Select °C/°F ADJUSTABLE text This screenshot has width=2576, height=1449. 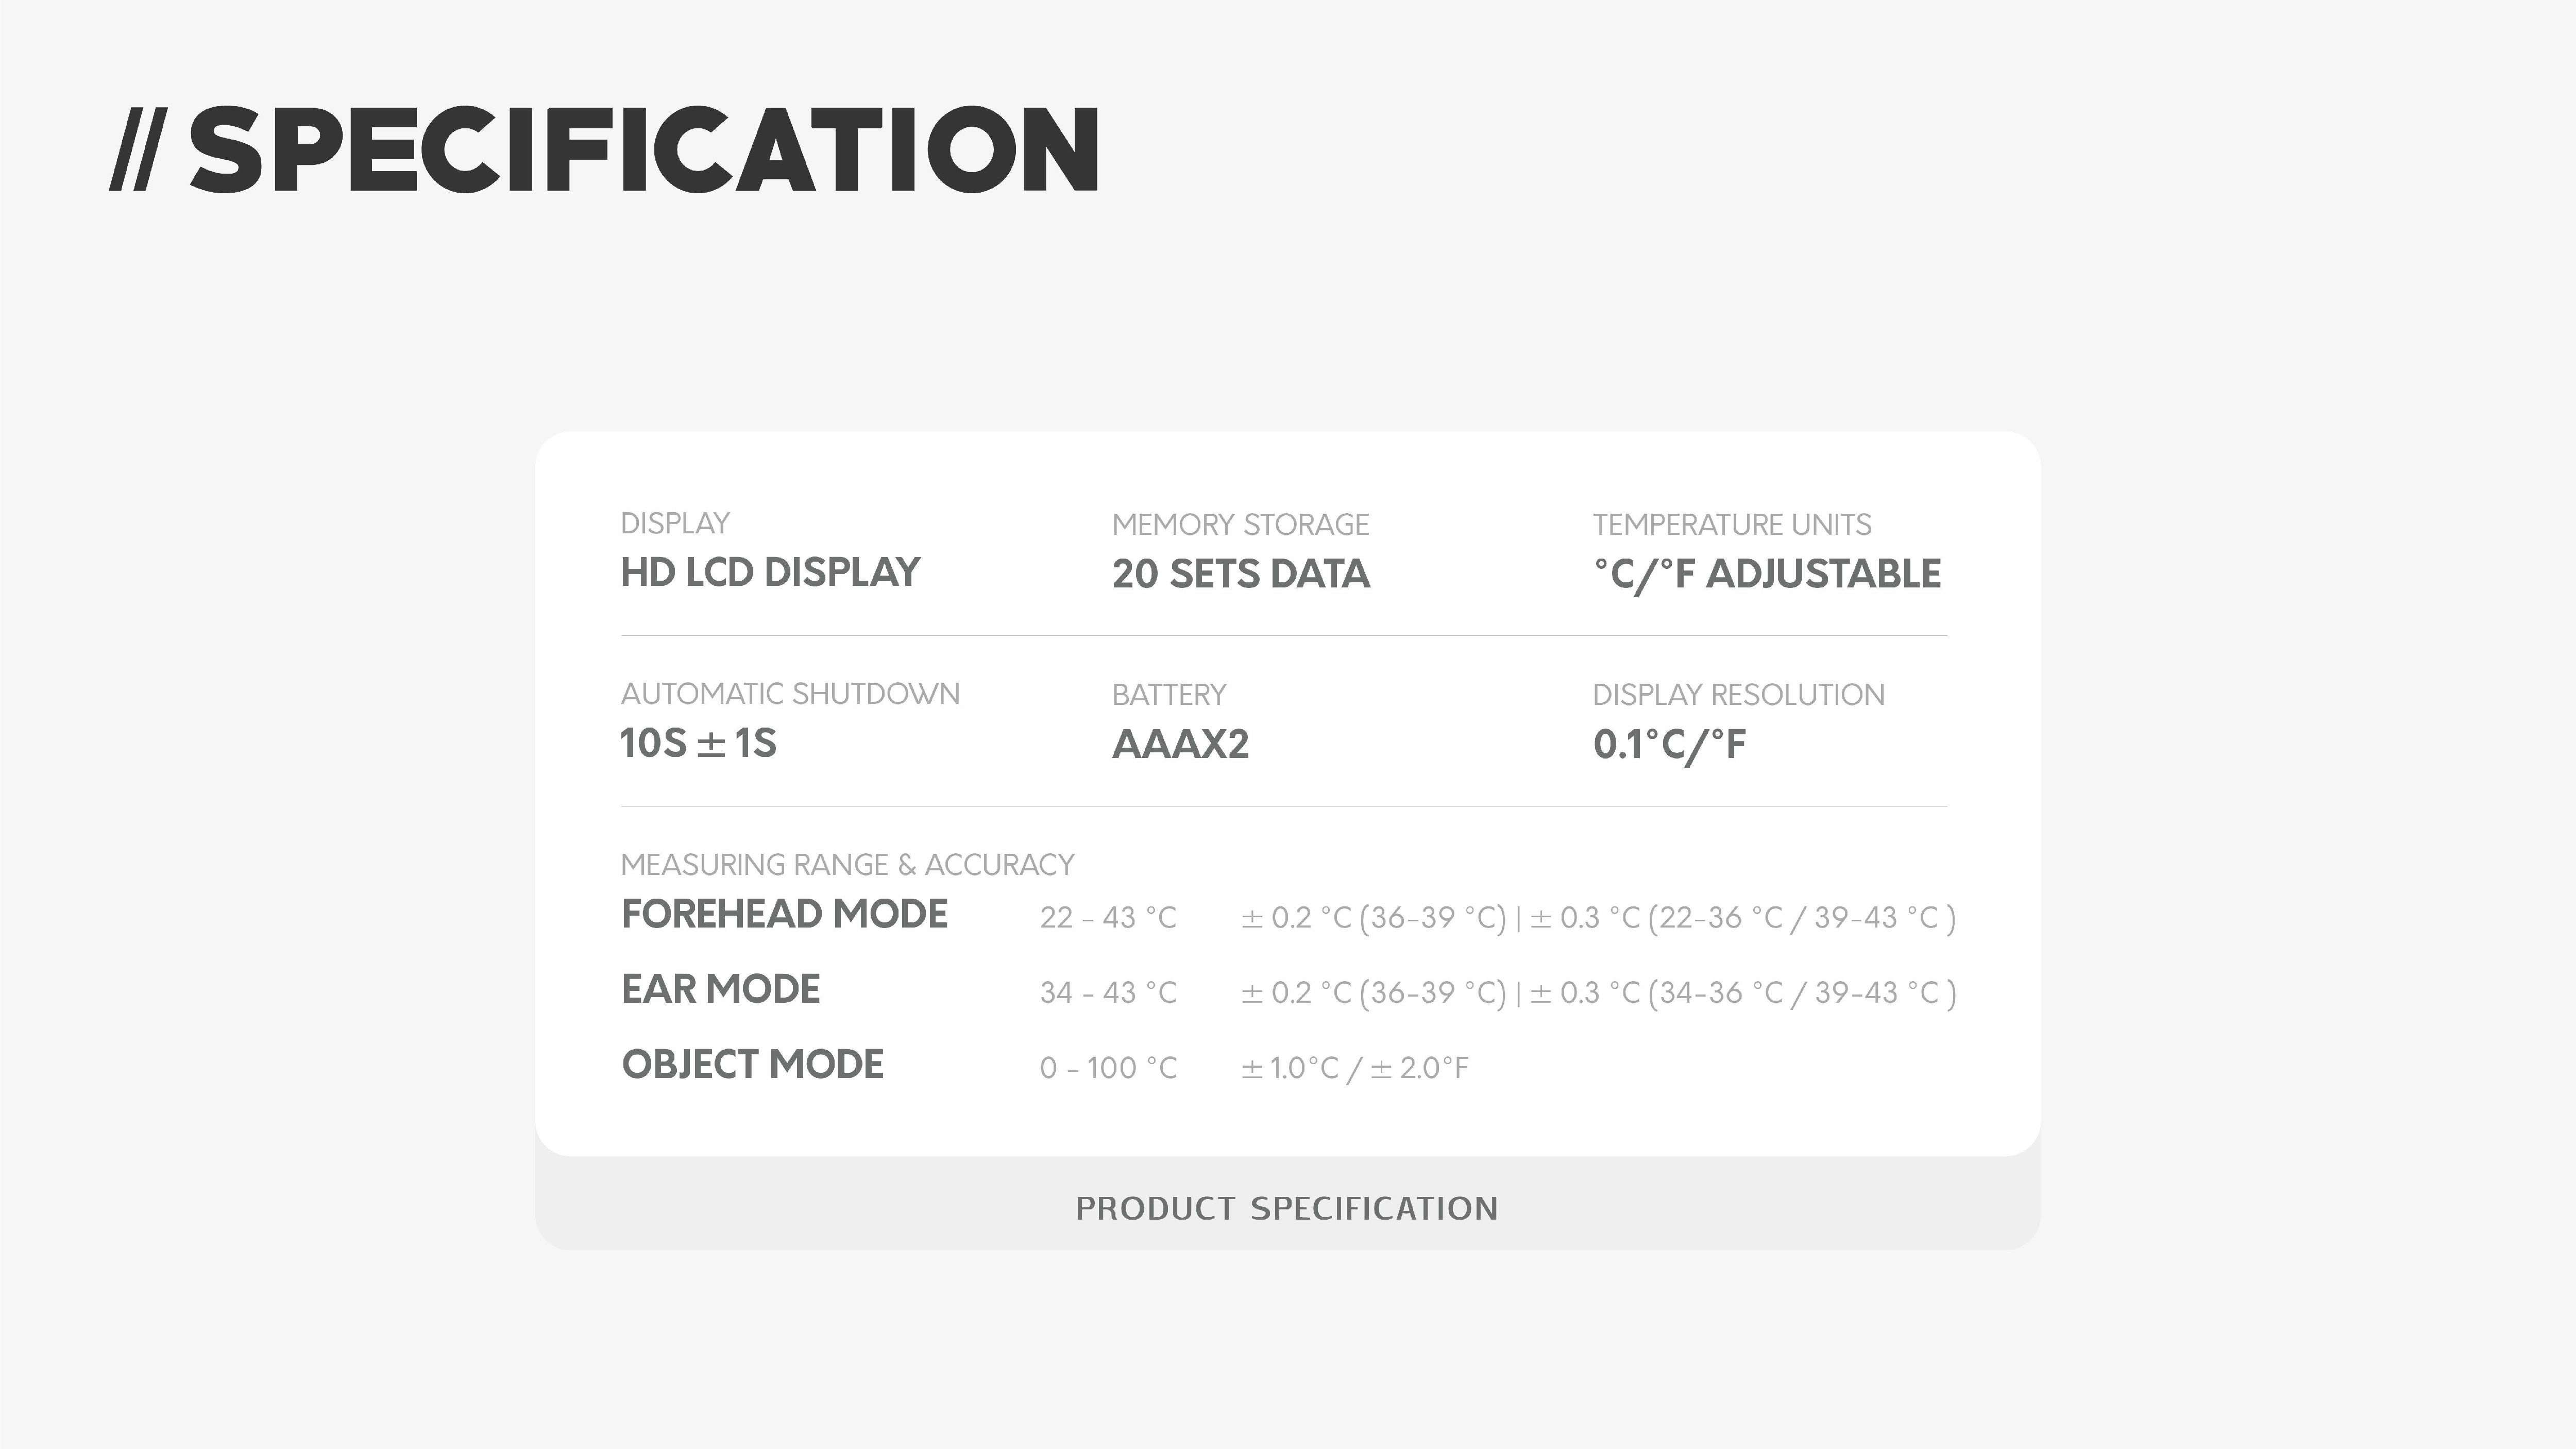1766,574
